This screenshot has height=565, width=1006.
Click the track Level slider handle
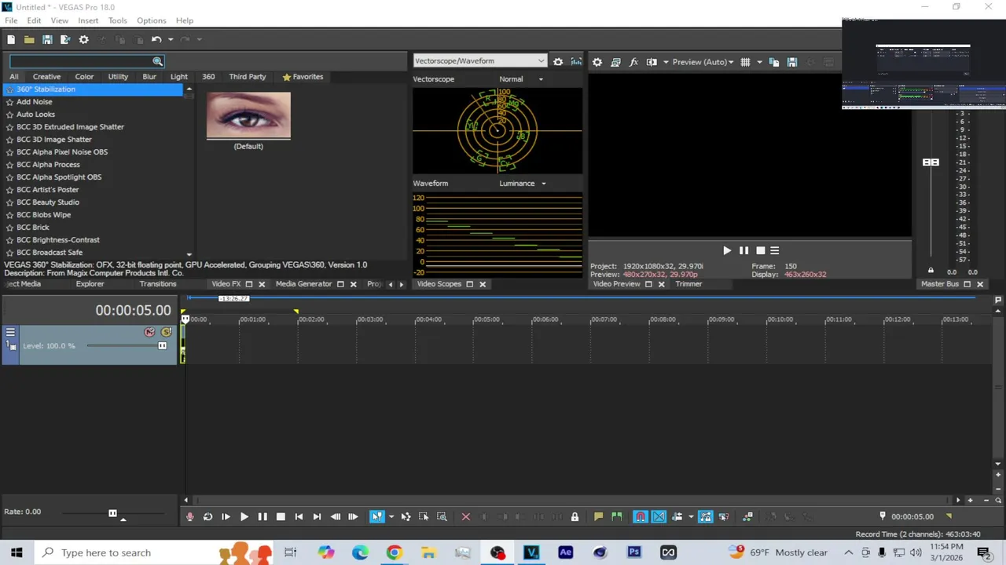click(162, 345)
